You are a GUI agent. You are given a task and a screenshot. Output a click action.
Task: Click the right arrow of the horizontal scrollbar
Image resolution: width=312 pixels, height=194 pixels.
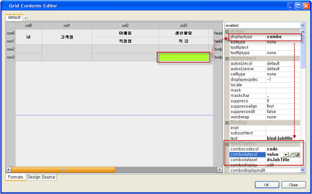click(220, 170)
